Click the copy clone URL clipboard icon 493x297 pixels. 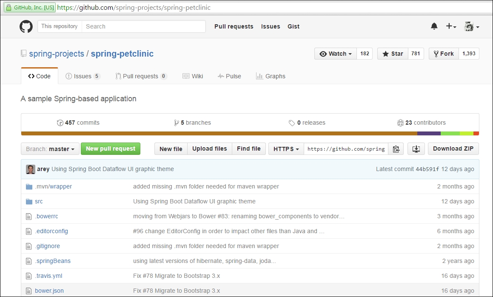click(396, 149)
